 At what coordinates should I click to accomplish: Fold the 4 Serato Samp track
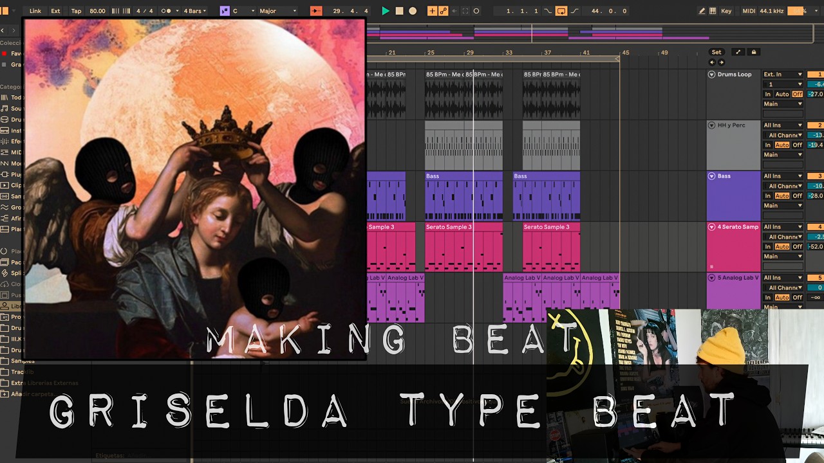point(712,227)
